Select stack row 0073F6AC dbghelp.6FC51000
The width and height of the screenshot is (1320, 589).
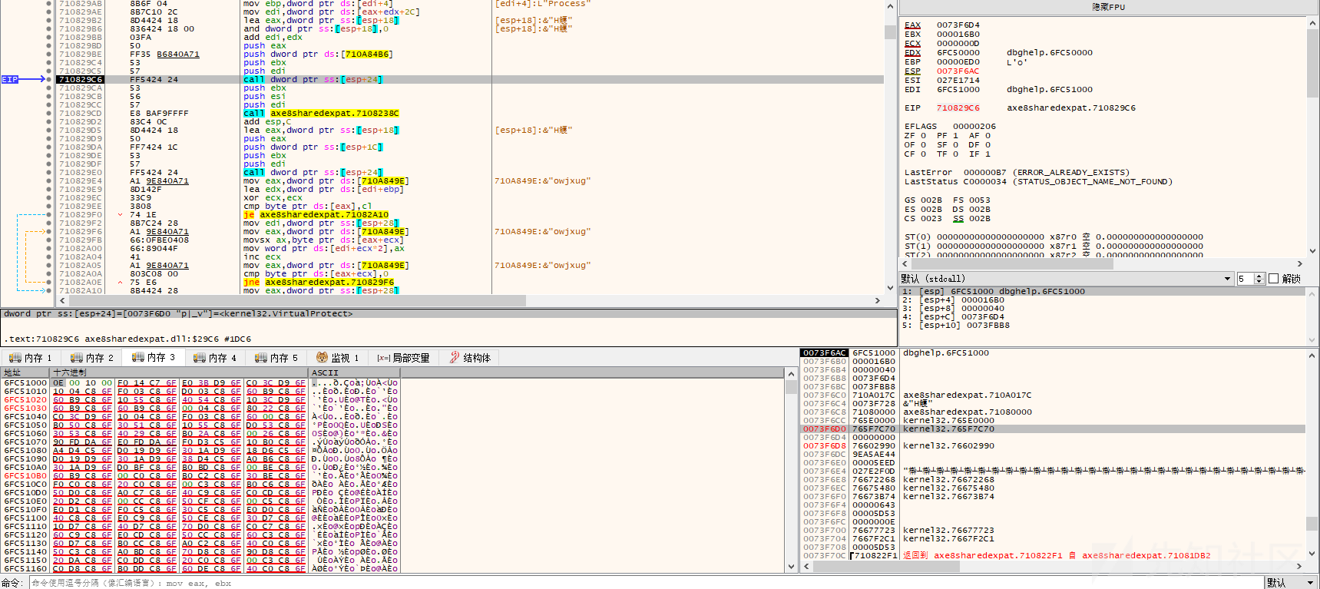point(1053,353)
